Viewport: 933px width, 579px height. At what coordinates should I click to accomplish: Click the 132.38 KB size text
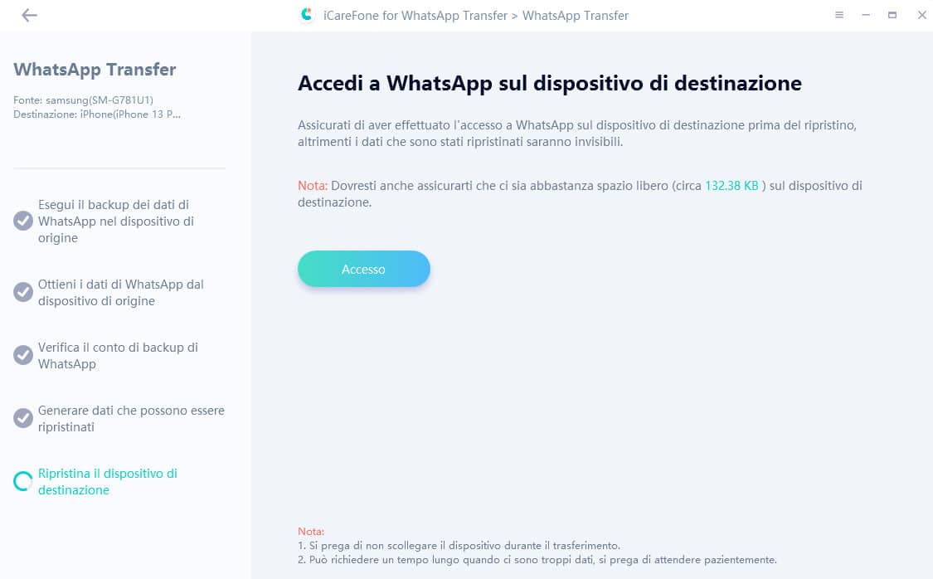point(731,186)
